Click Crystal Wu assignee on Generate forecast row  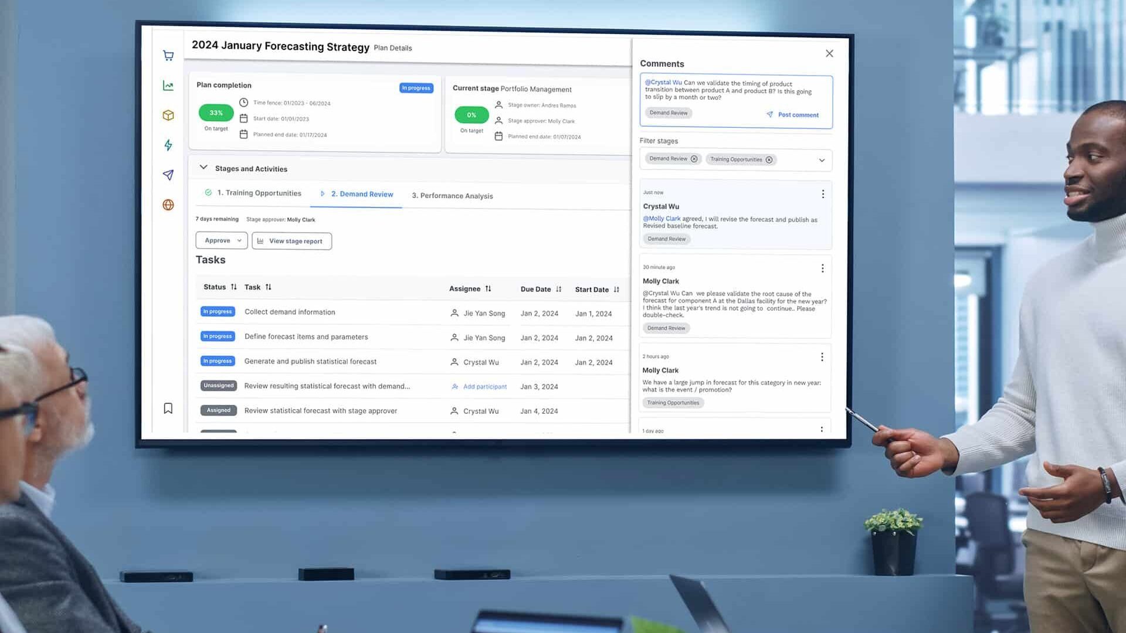click(475, 362)
